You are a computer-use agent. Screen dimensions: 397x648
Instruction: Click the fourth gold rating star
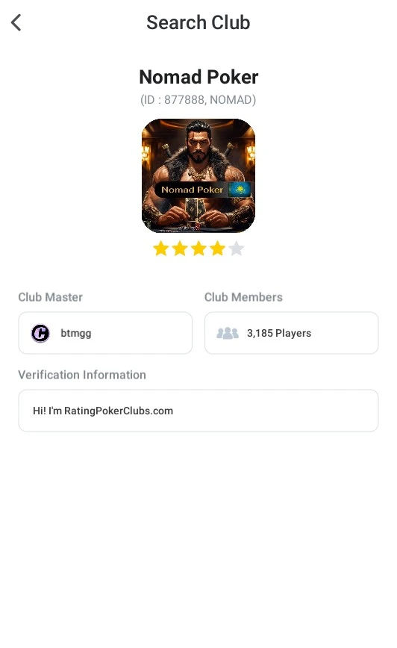(217, 249)
